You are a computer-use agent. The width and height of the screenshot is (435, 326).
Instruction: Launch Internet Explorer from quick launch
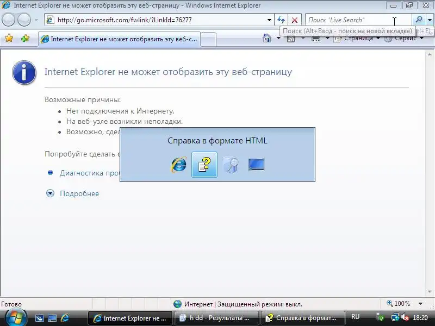(65, 318)
